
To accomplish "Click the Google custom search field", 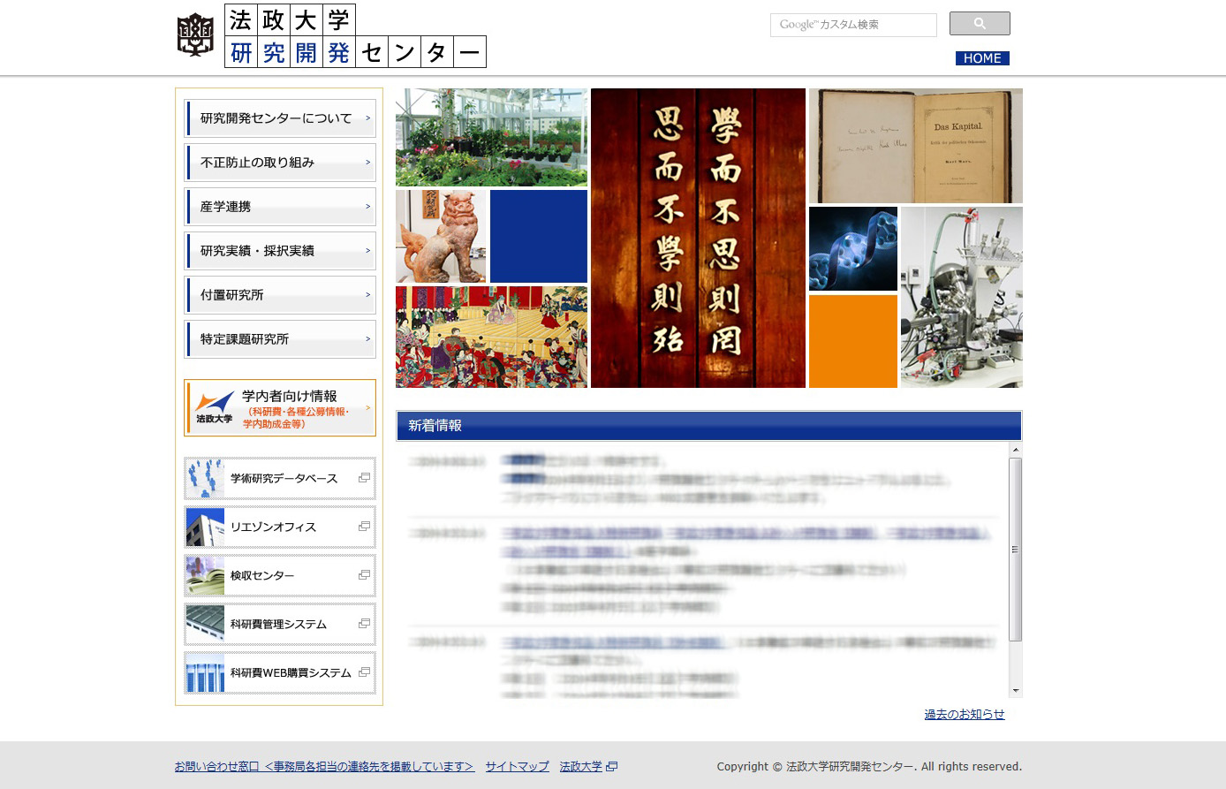I will 853,25.
